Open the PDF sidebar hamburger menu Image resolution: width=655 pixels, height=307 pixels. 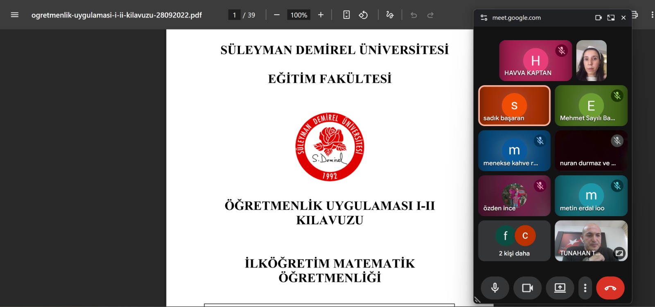click(x=15, y=15)
